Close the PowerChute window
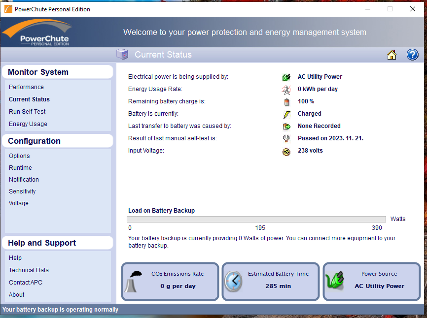This screenshot has width=427, height=318. pos(413,9)
